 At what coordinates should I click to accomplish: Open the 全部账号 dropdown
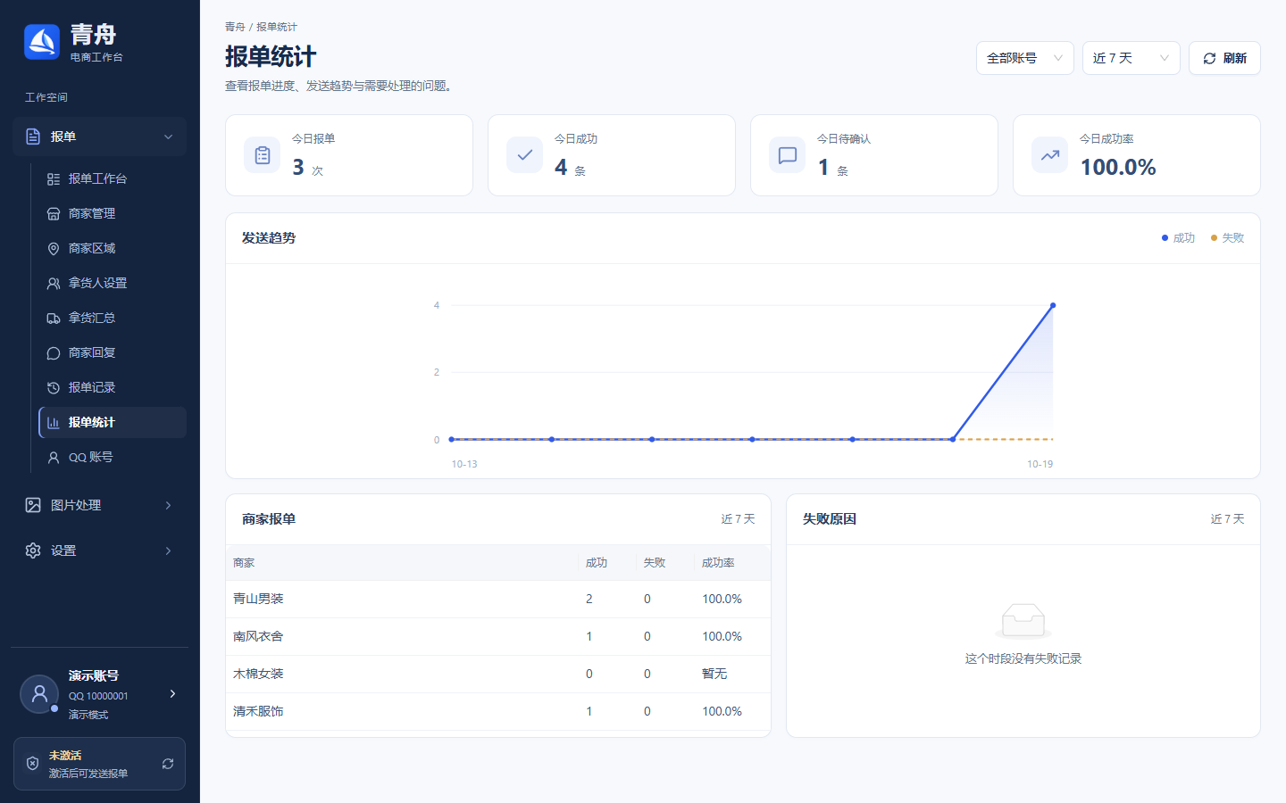coord(1025,58)
